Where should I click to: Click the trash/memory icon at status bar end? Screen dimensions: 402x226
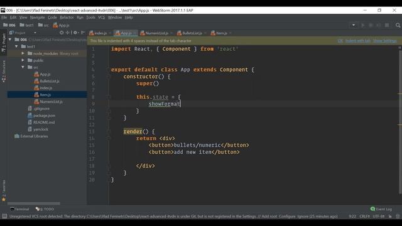pyautogui.click(x=398, y=216)
